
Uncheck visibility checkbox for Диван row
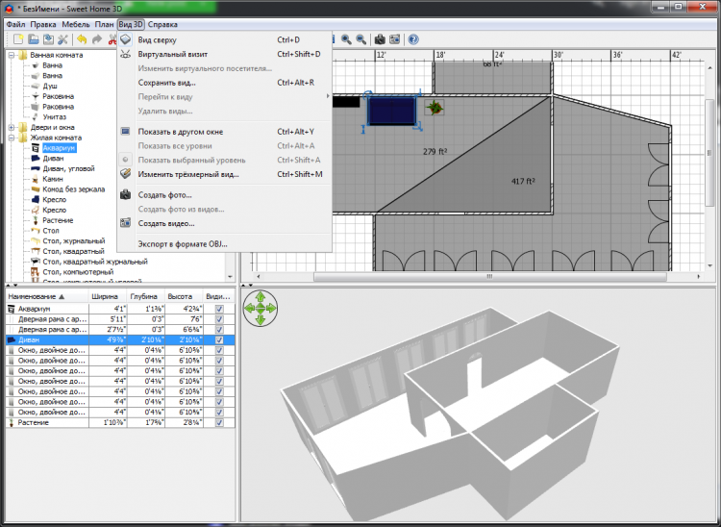click(x=220, y=339)
